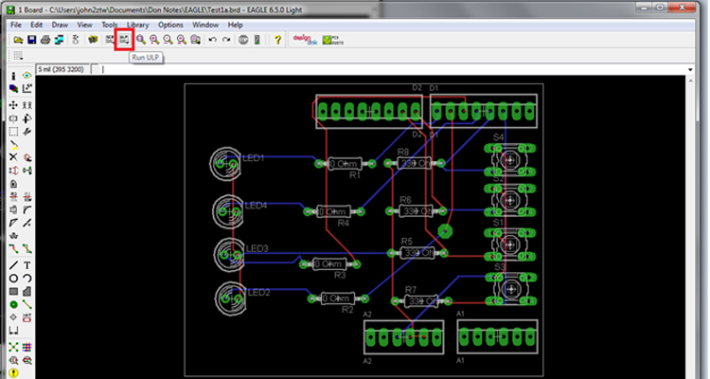Toggle the grid settings button

click(18, 56)
